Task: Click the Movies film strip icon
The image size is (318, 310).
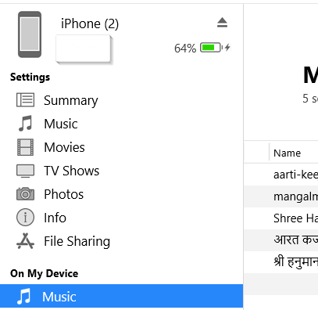Action: coord(25,147)
